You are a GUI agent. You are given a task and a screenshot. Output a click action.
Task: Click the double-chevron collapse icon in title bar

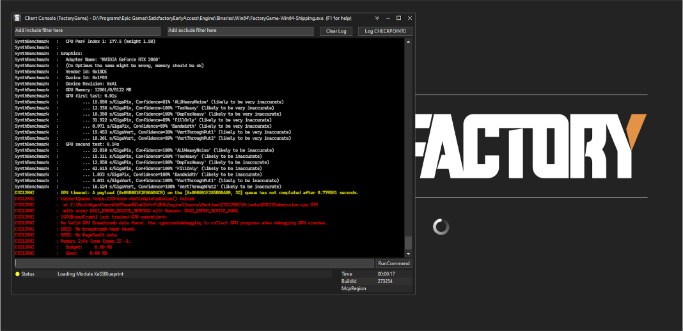point(377,19)
